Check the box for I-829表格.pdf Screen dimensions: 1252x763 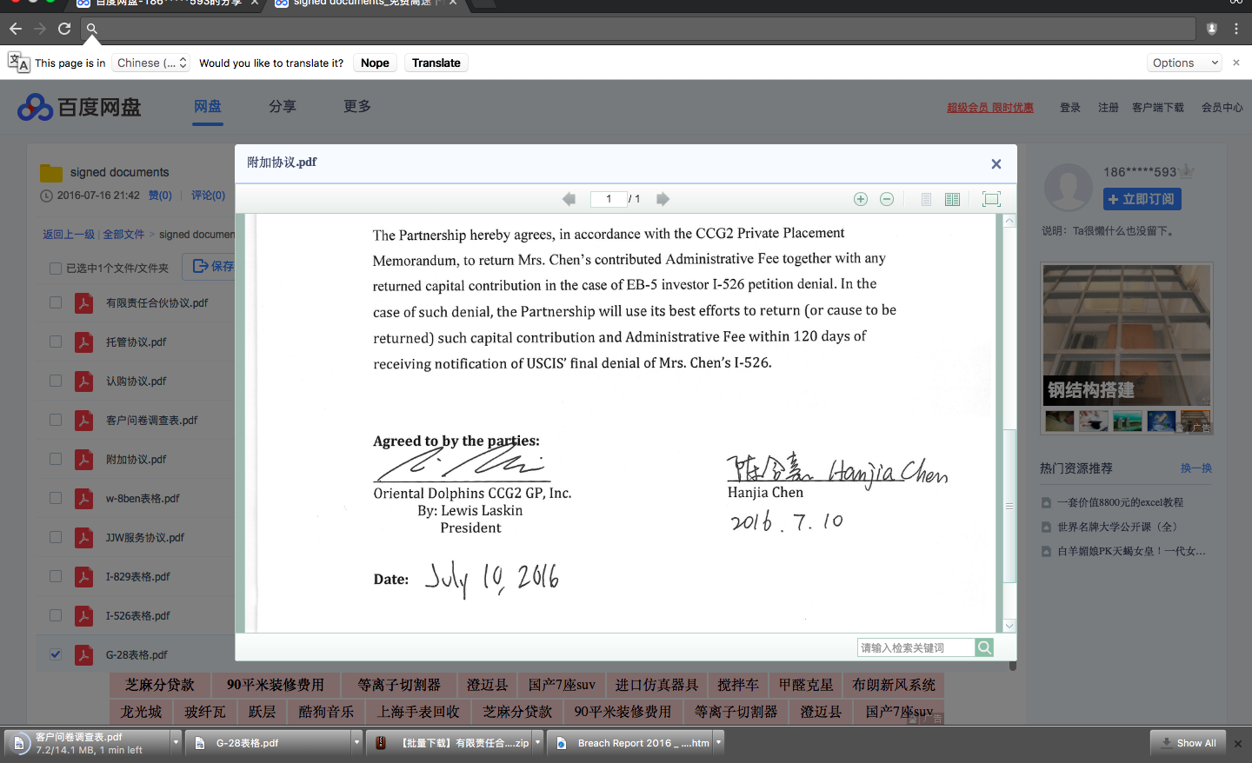[56, 576]
